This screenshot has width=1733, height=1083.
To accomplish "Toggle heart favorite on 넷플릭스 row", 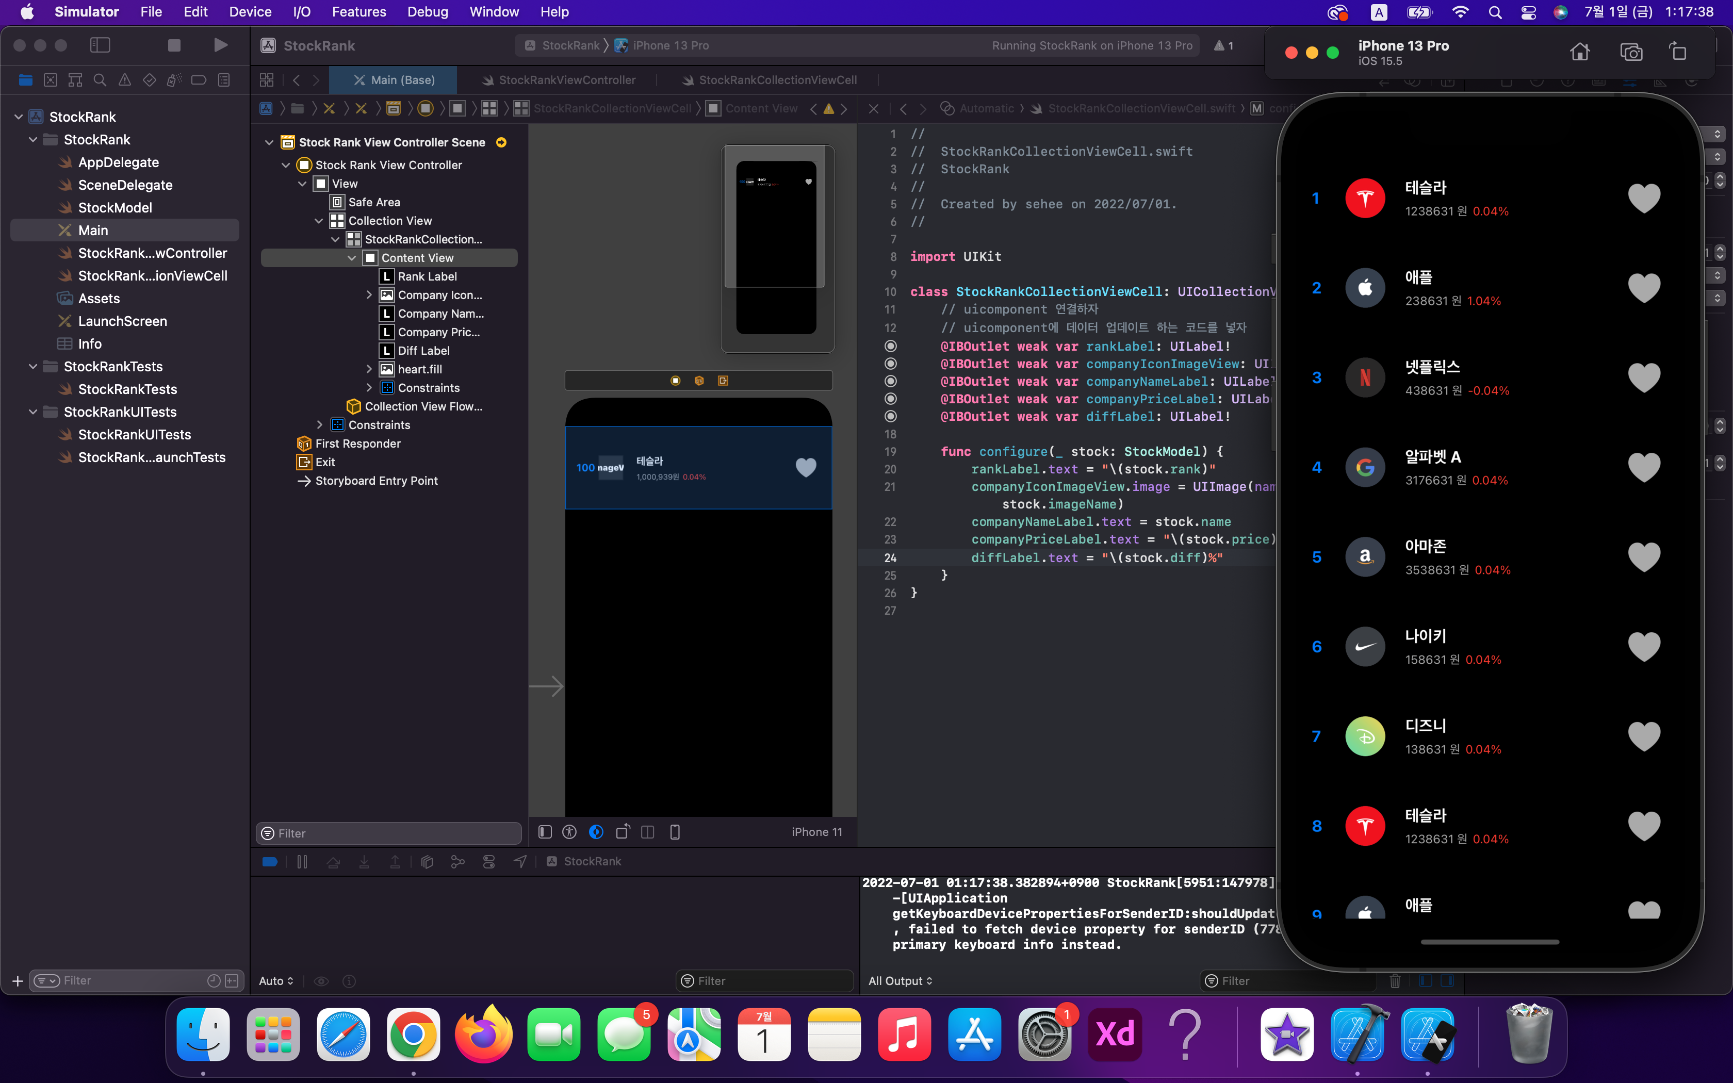I will point(1643,378).
